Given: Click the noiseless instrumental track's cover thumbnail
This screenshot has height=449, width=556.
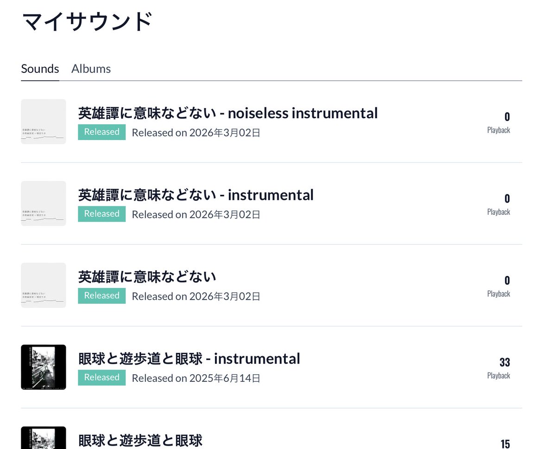Looking at the screenshot, I should click(44, 122).
